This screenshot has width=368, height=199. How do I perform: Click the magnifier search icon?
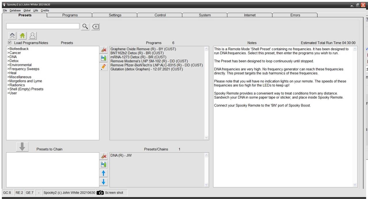(x=85, y=26)
